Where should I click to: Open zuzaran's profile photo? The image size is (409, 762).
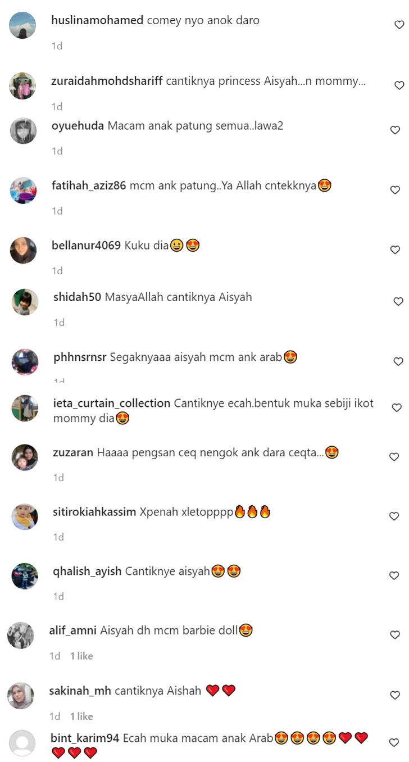click(25, 457)
